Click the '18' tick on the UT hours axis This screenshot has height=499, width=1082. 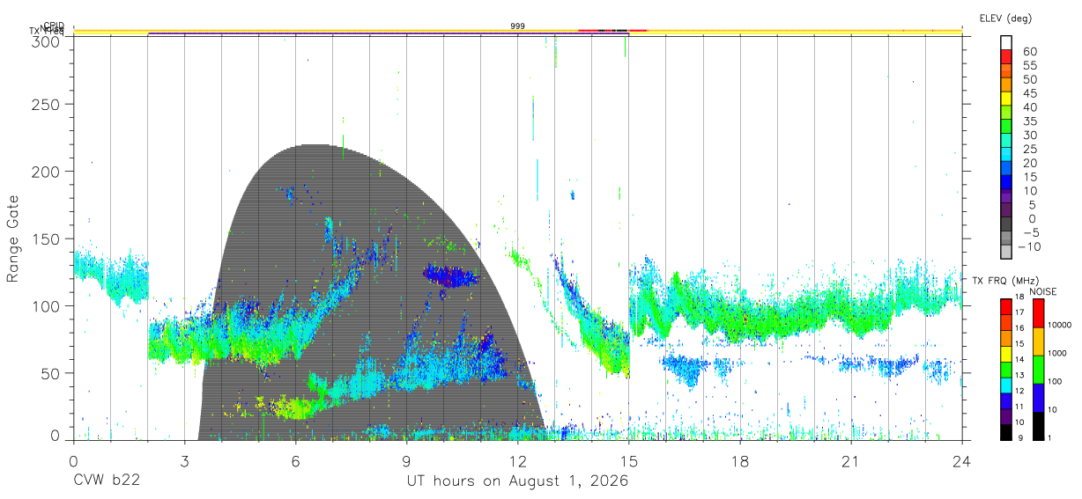click(739, 460)
